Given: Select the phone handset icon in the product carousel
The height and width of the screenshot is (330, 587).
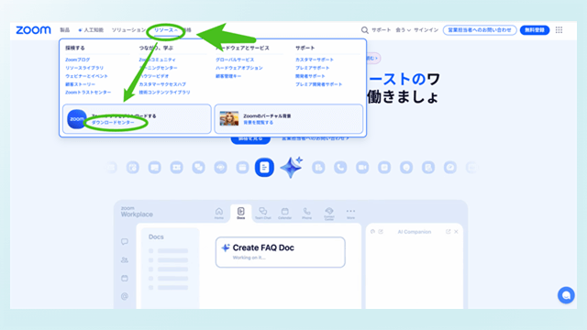Looking at the screenshot, I should point(340,167).
